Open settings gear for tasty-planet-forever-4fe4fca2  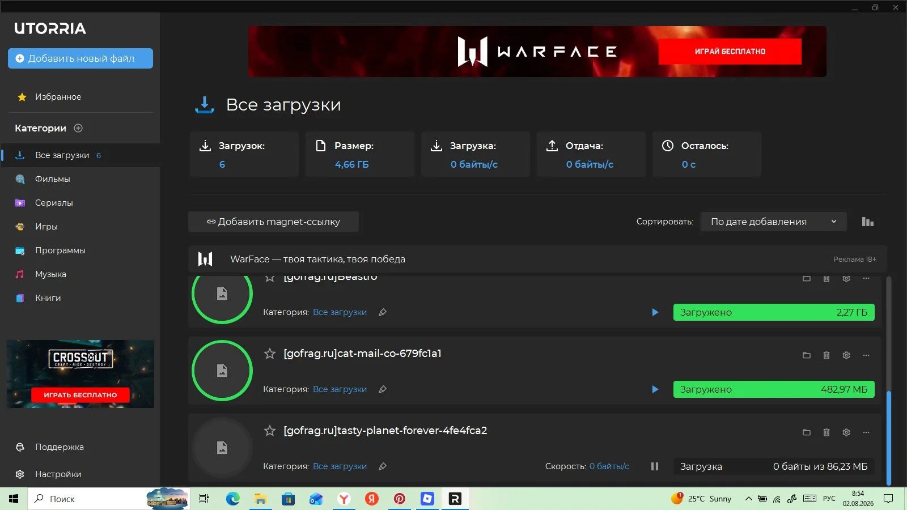pyautogui.click(x=846, y=432)
